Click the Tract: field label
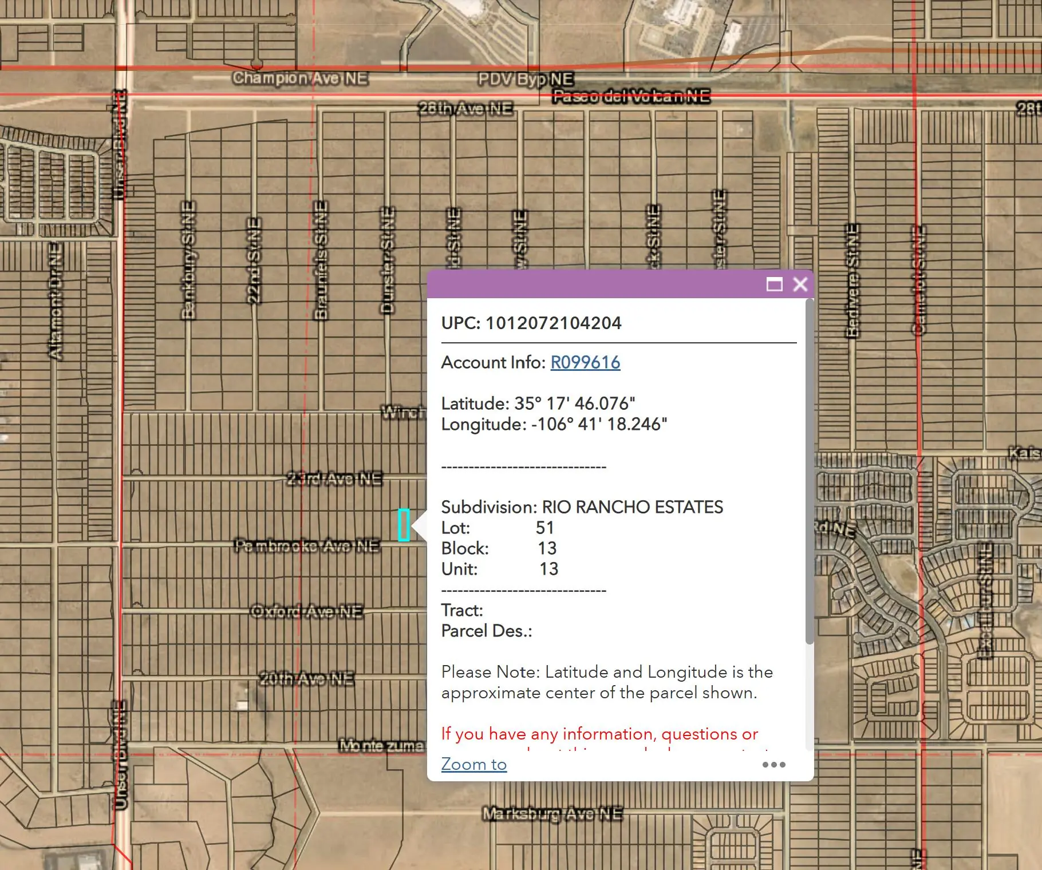This screenshot has height=870, width=1042. click(x=462, y=610)
